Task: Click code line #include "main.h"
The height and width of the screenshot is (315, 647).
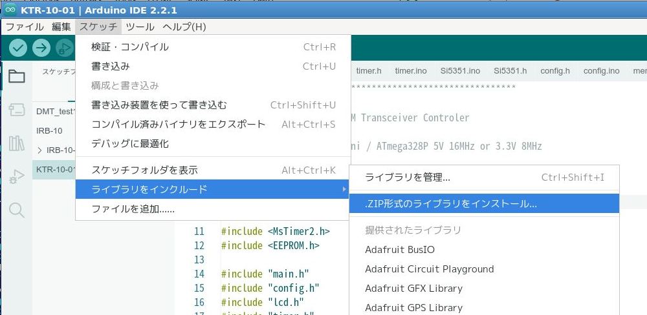Action: click(265, 274)
